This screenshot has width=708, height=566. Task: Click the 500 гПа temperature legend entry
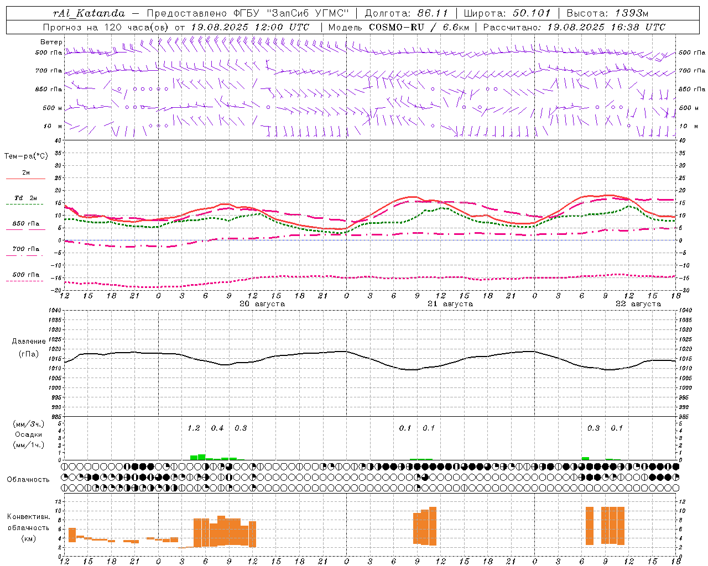coord(26,274)
